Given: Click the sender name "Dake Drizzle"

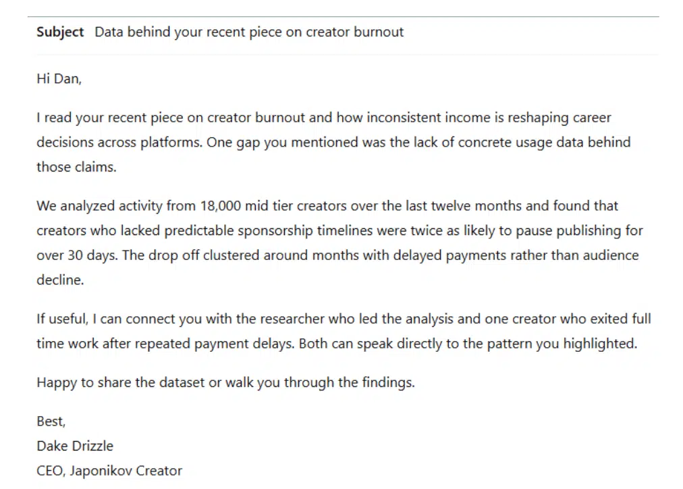Looking at the screenshot, I should [75, 446].
